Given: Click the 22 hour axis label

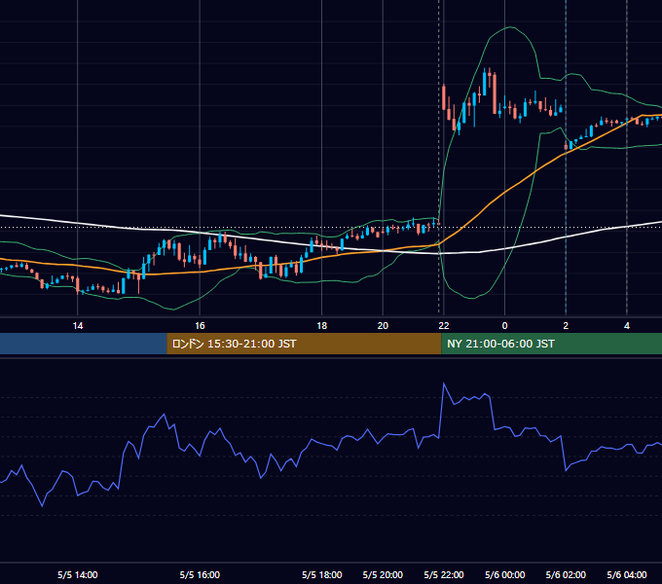Looking at the screenshot, I should [444, 326].
